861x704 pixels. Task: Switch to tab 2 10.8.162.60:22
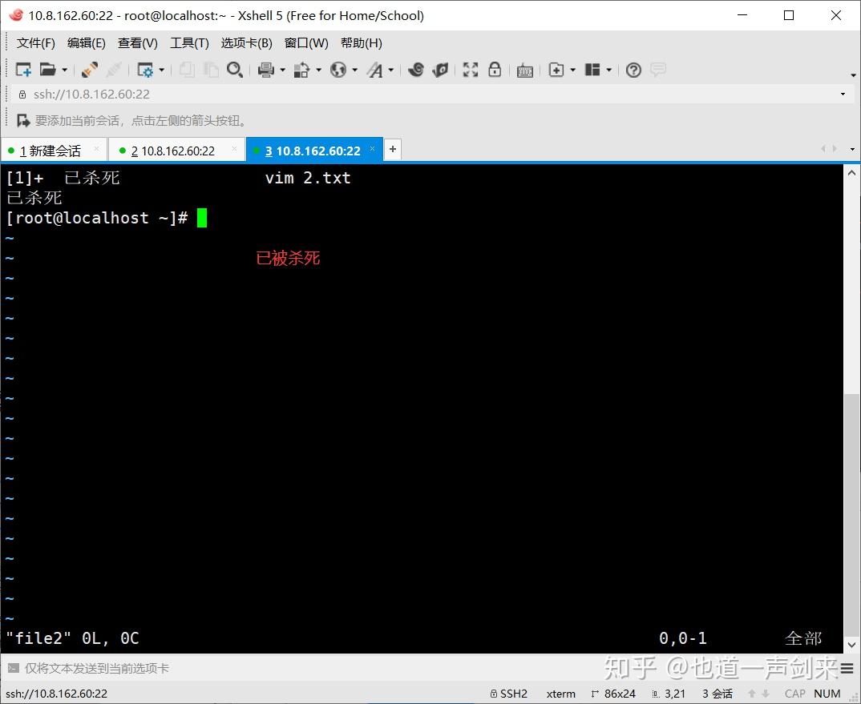tap(173, 151)
